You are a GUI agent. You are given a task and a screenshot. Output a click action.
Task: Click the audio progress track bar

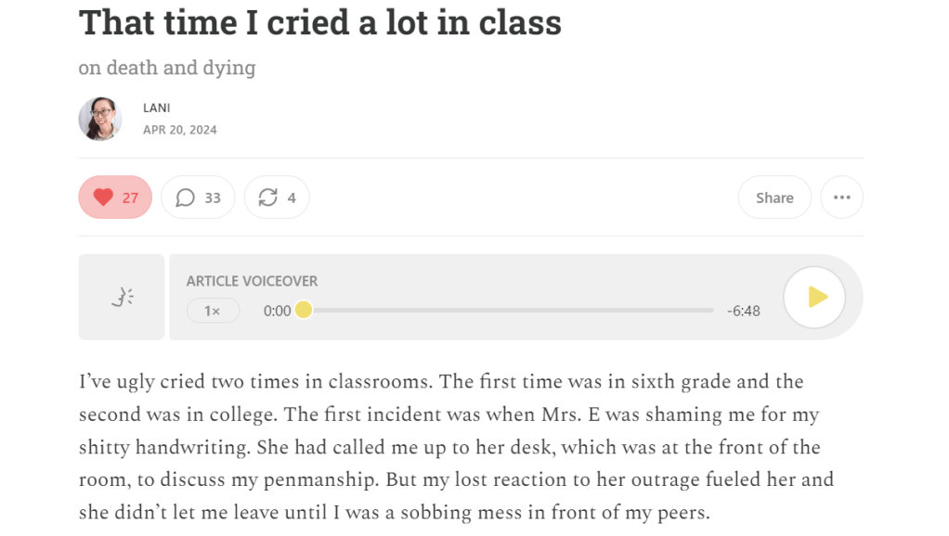(x=511, y=311)
